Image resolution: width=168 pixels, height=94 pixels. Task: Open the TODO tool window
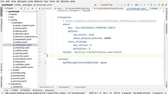pyautogui.click(x=14, y=90)
